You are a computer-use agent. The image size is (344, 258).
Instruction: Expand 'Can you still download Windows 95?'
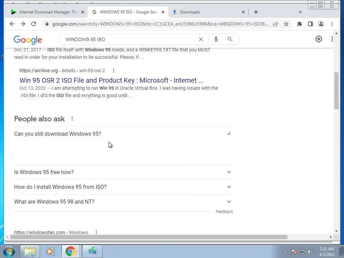(x=123, y=134)
